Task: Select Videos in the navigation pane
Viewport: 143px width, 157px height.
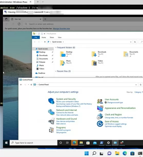Action: pyautogui.click(x=42, y=68)
